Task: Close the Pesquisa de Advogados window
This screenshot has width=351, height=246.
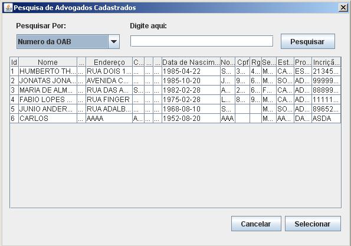Action: point(343,8)
